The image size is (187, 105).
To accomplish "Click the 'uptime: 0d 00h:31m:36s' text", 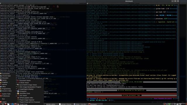I will [x=98, y=100].
